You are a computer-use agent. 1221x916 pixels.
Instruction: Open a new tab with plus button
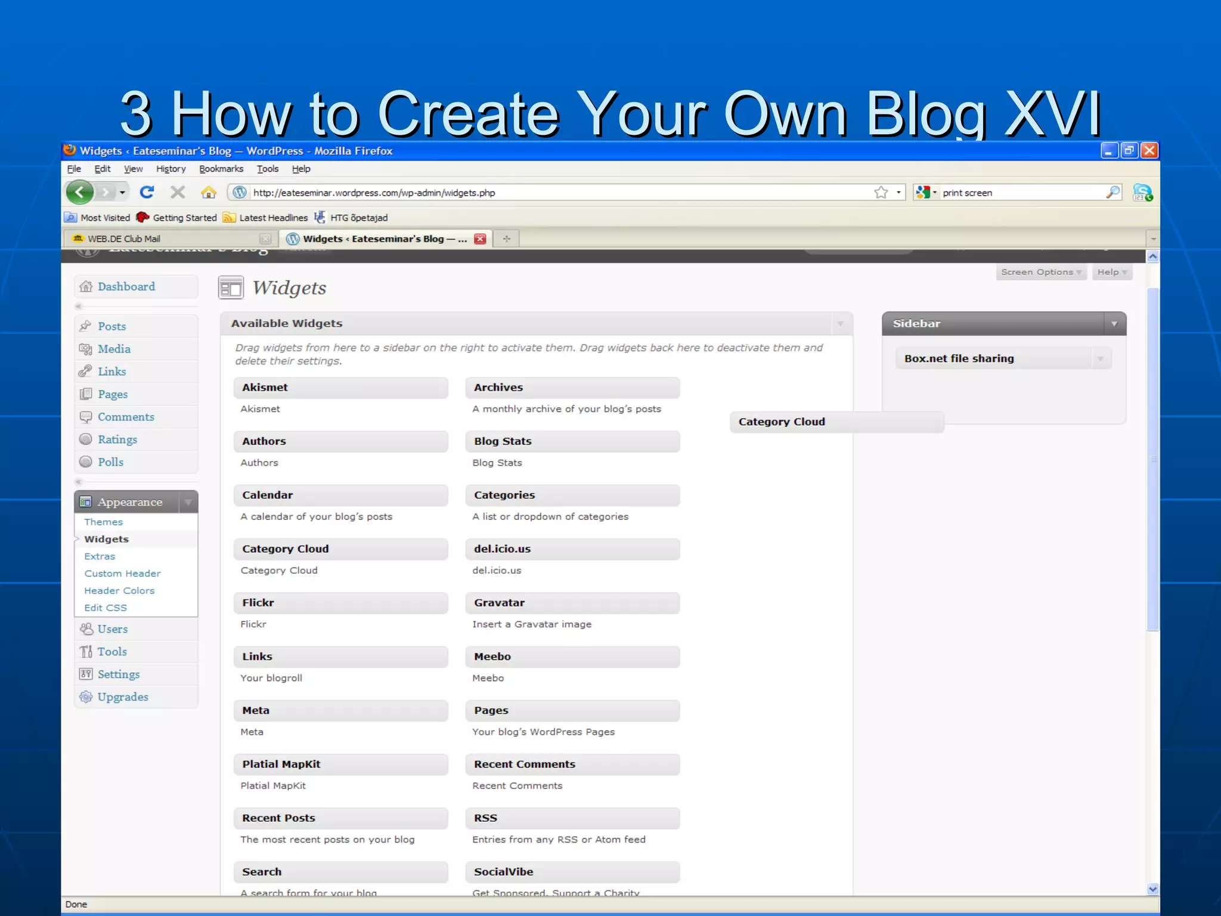(507, 239)
